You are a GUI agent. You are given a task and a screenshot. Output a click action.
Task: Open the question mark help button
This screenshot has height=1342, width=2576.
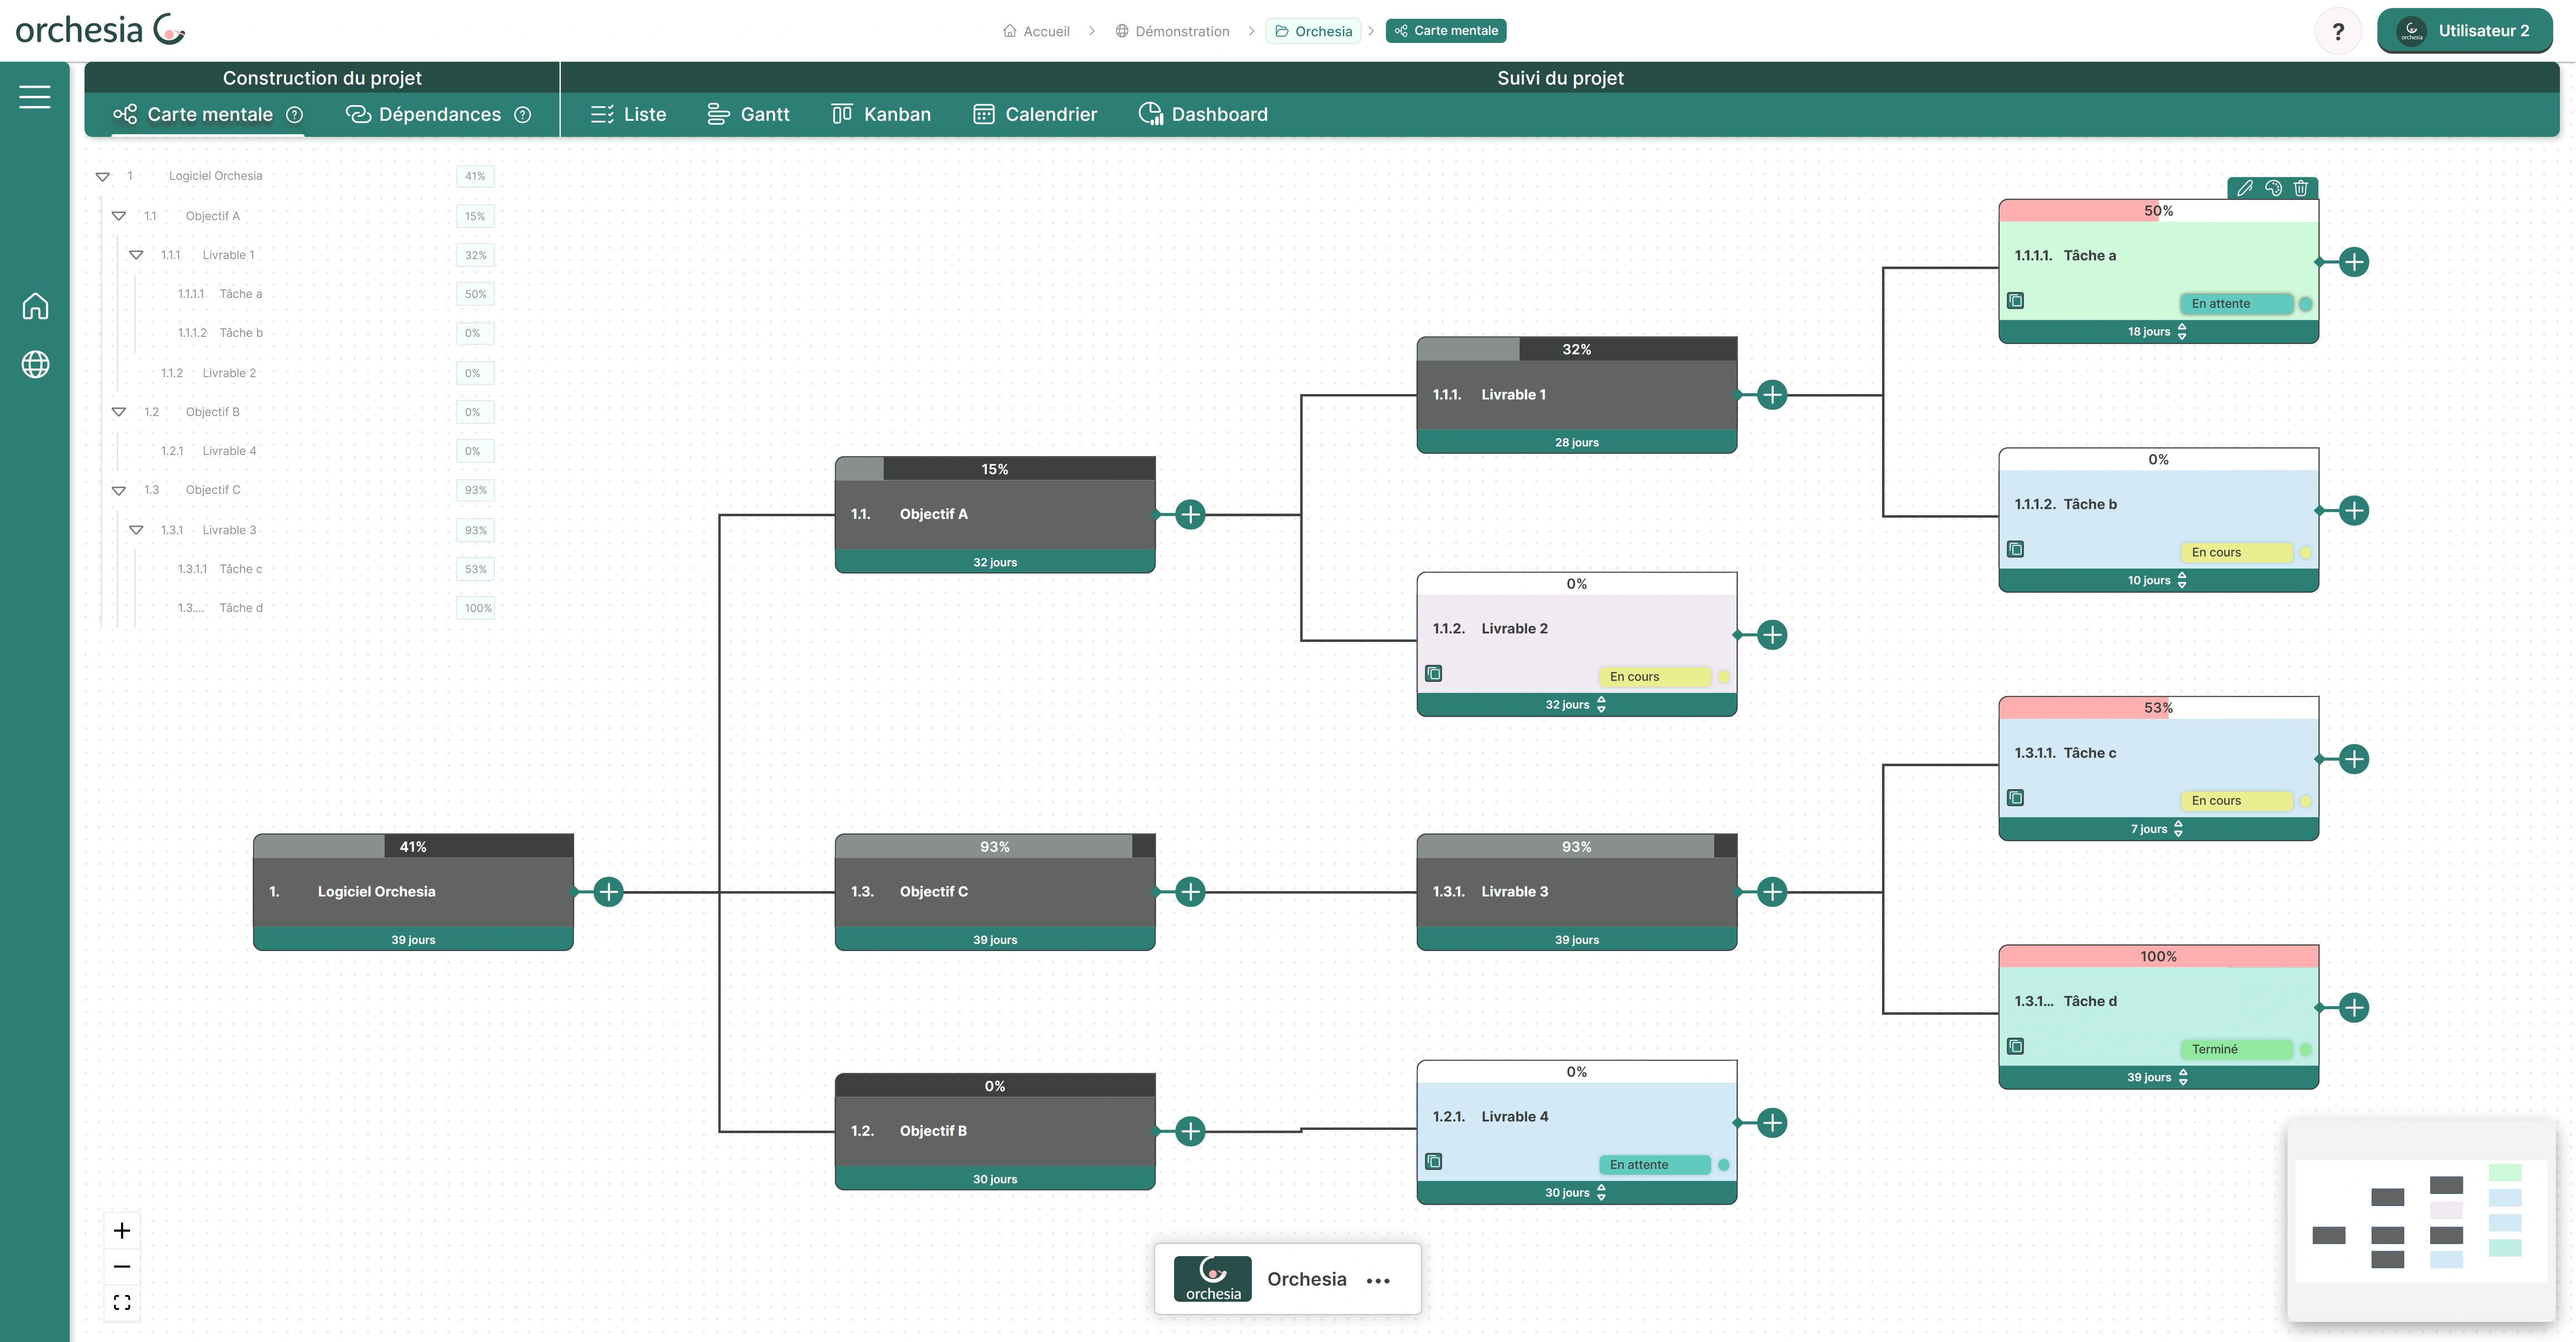tap(2338, 31)
